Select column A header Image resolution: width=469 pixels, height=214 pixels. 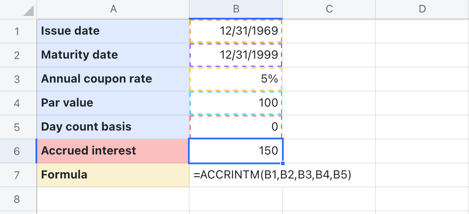coord(113,9)
